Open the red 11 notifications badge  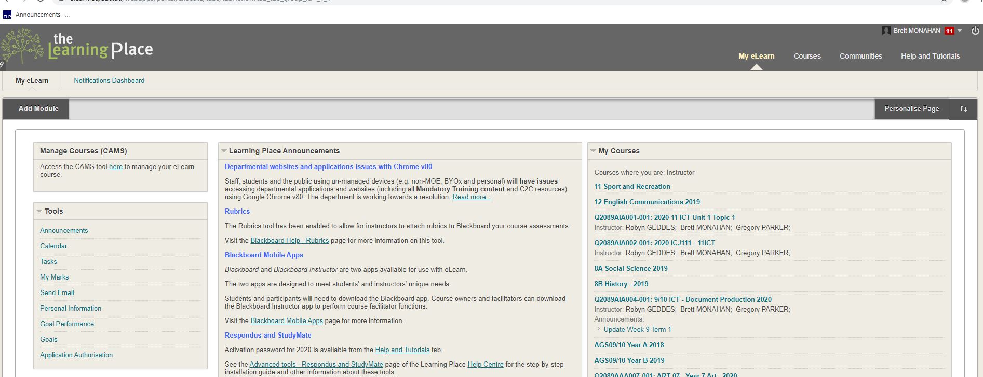tap(949, 31)
